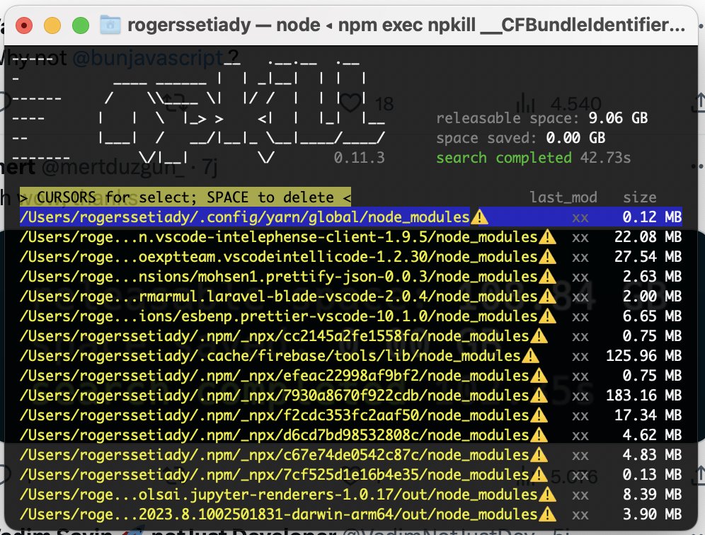This screenshot has width=705, height=535.
Task: Select the _npx/f2cdc353fc2aaf50 path
Action: pos(275,415)
